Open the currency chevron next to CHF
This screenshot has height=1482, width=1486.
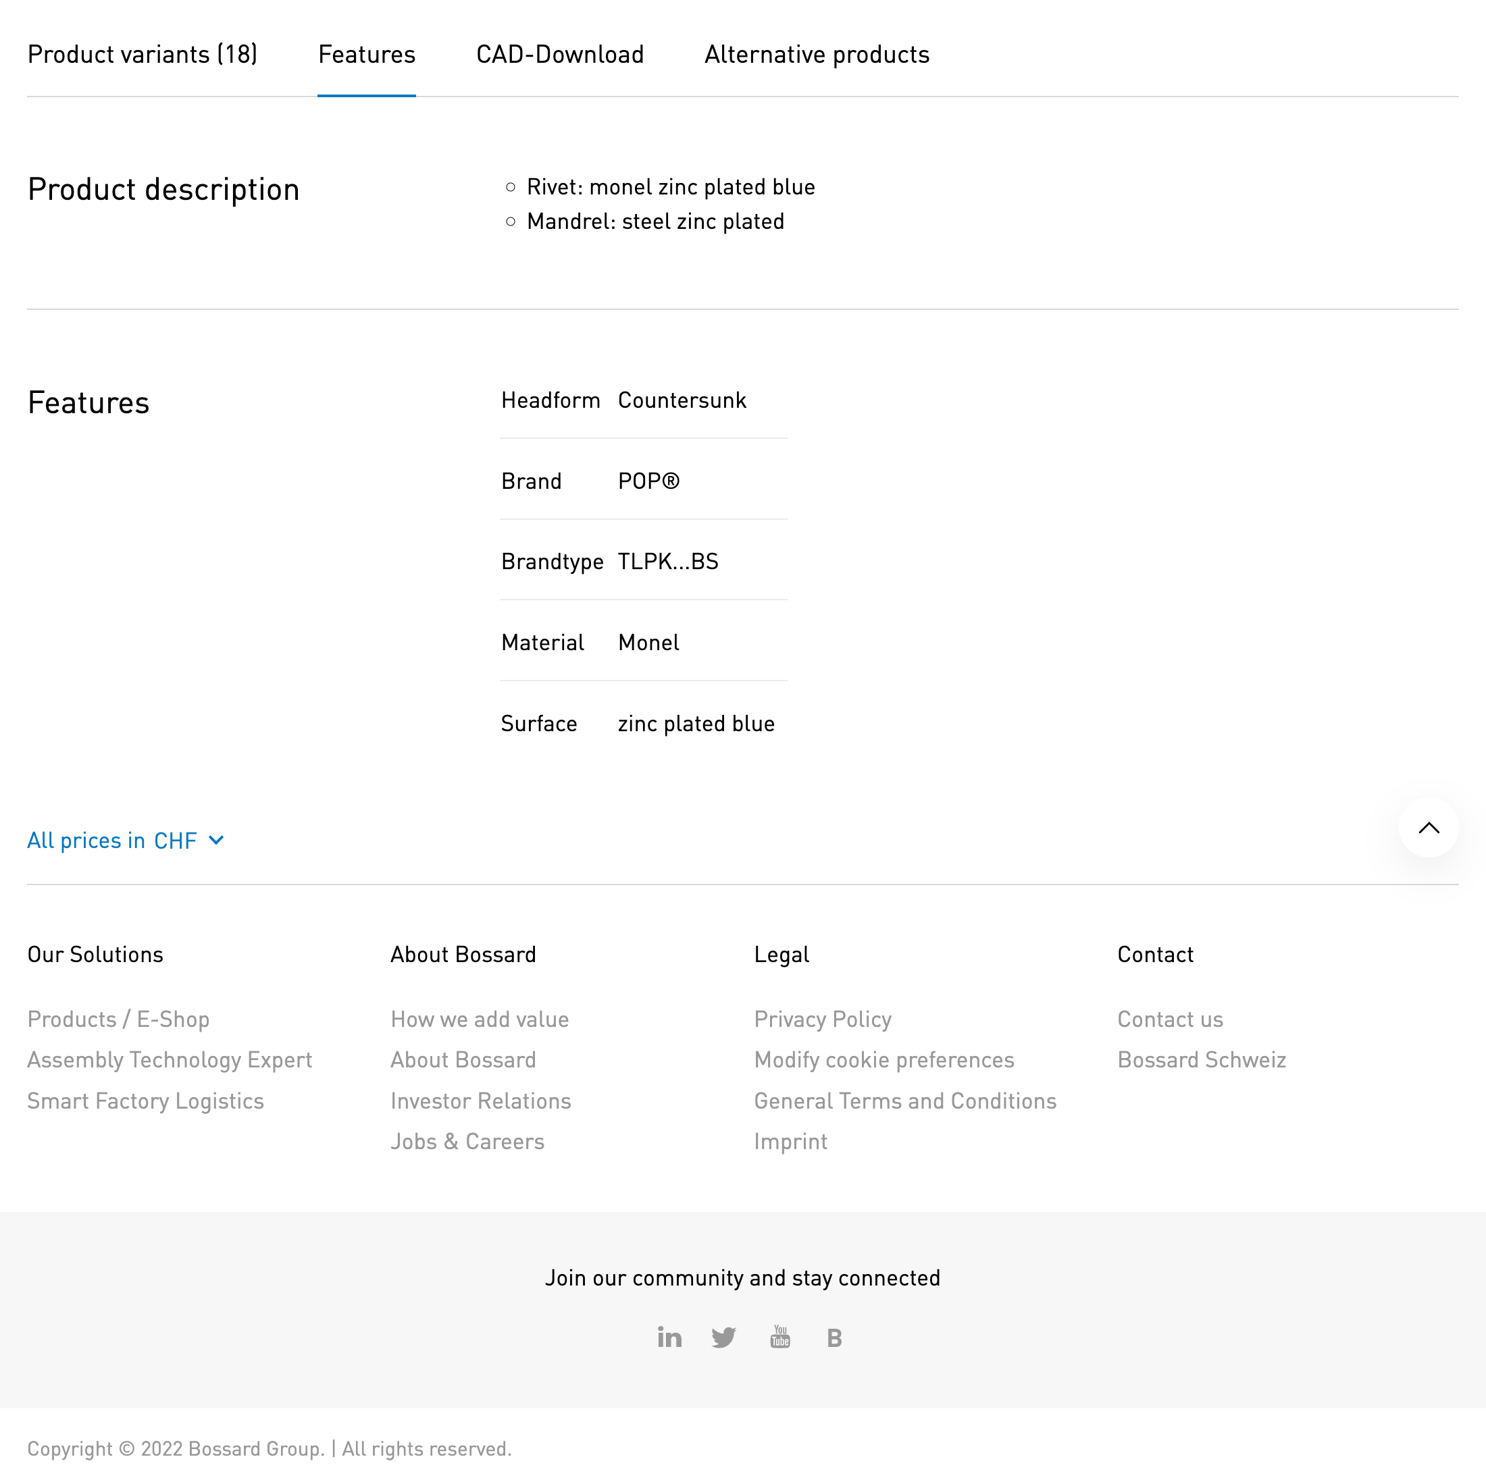click(x=215, y=840)
